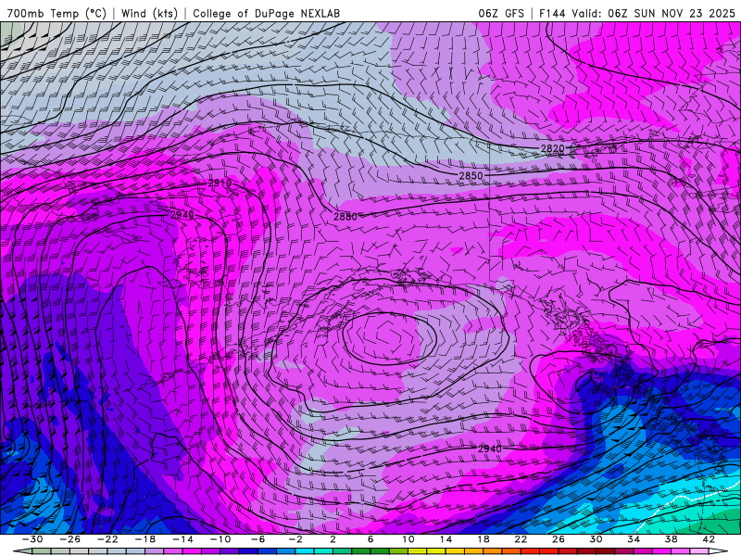The image size is (741, 556).
Task: Select the "2910" height contour label
Action: pyautogui.click(x=220, y=183)
